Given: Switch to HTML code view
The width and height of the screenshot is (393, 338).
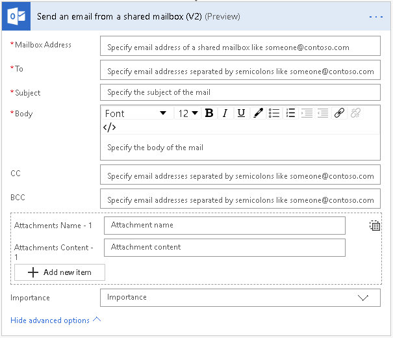Looking at the screenshot, I should [x=109, y=127].
